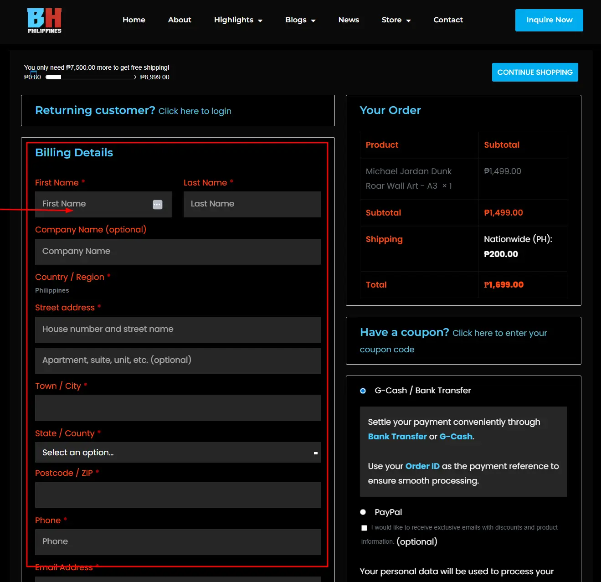Click here to enter your coupon code
The image size is (601, 582).
(x=453, y=341)
